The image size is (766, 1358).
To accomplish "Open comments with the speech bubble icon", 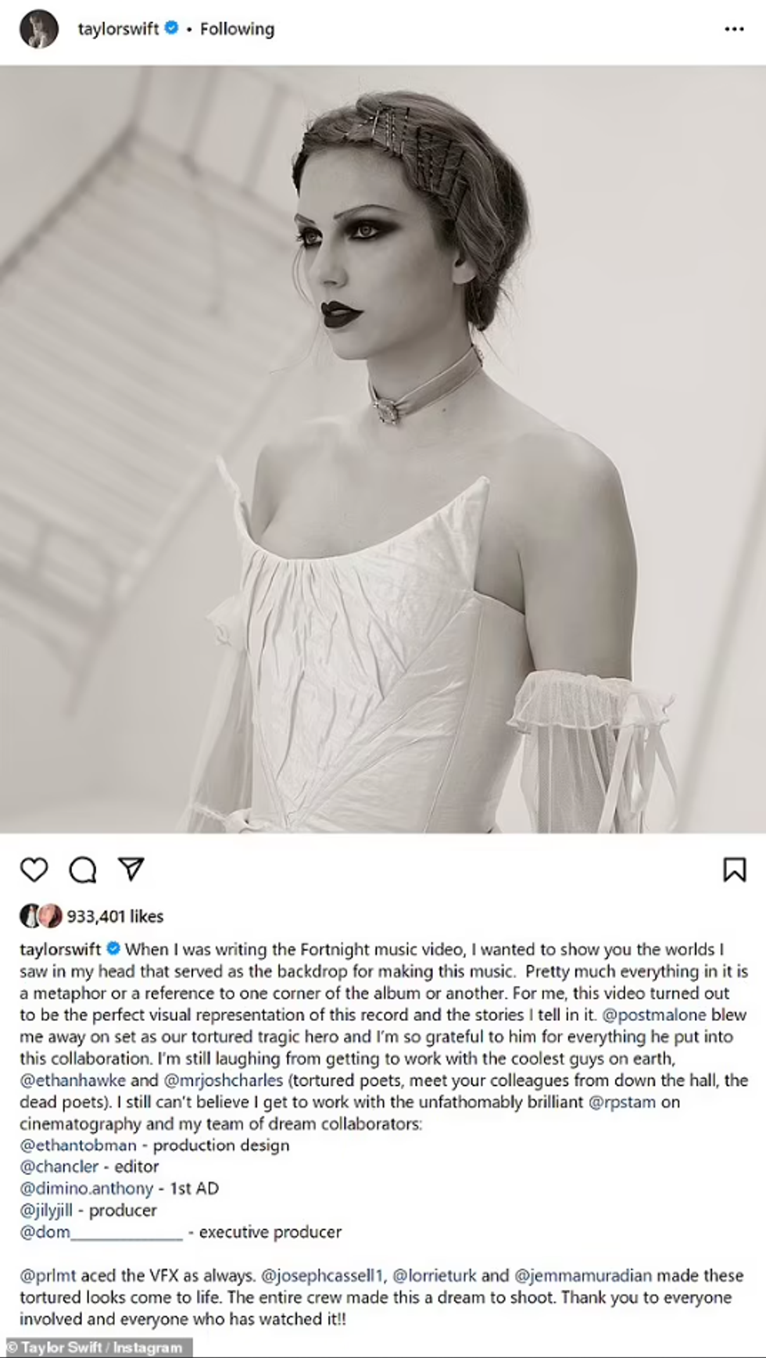I will pyautogui.click(x=82, y=869).
